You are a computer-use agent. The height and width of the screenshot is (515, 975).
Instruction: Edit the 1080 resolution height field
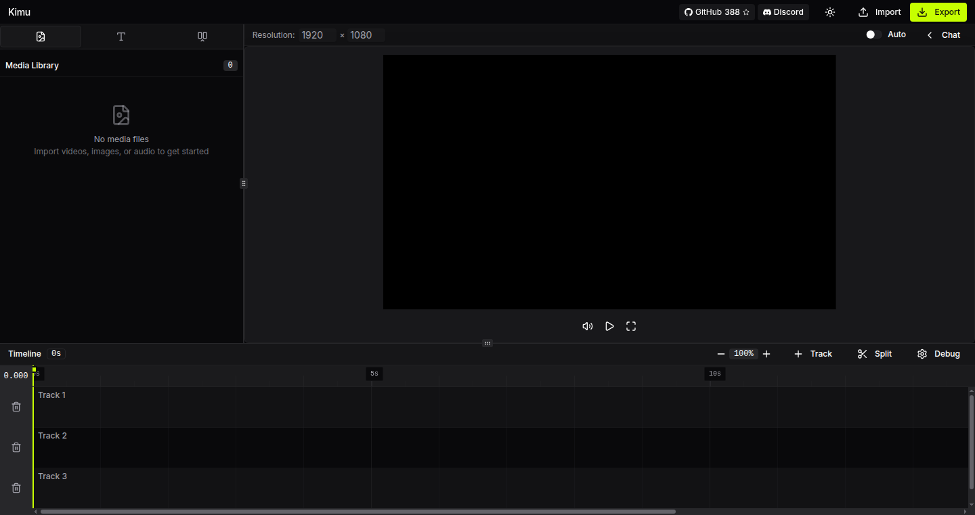pyautogui.click(x=366, y=35)
